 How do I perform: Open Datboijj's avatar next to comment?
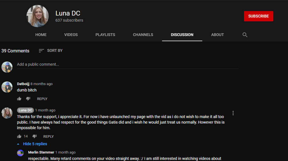click(7, 87)
